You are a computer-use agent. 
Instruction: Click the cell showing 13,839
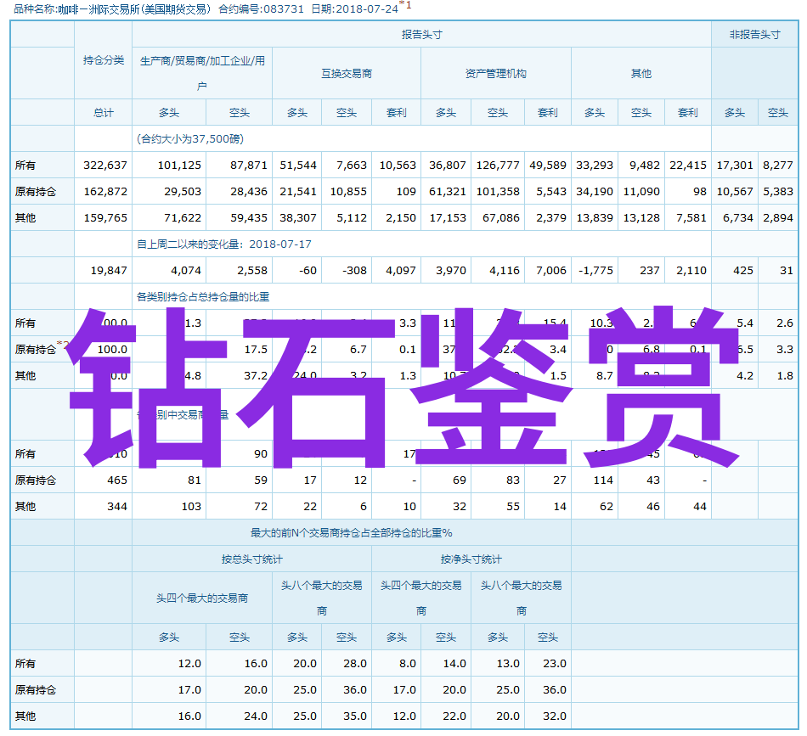595,217
